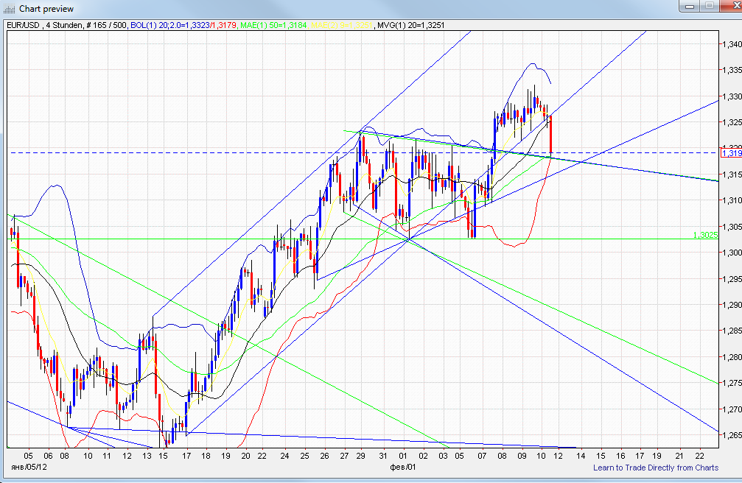Click the Chart preview window icon
The height and width of the screenshot is (483, 742).
pyautogui.click(x=10, y=9)
